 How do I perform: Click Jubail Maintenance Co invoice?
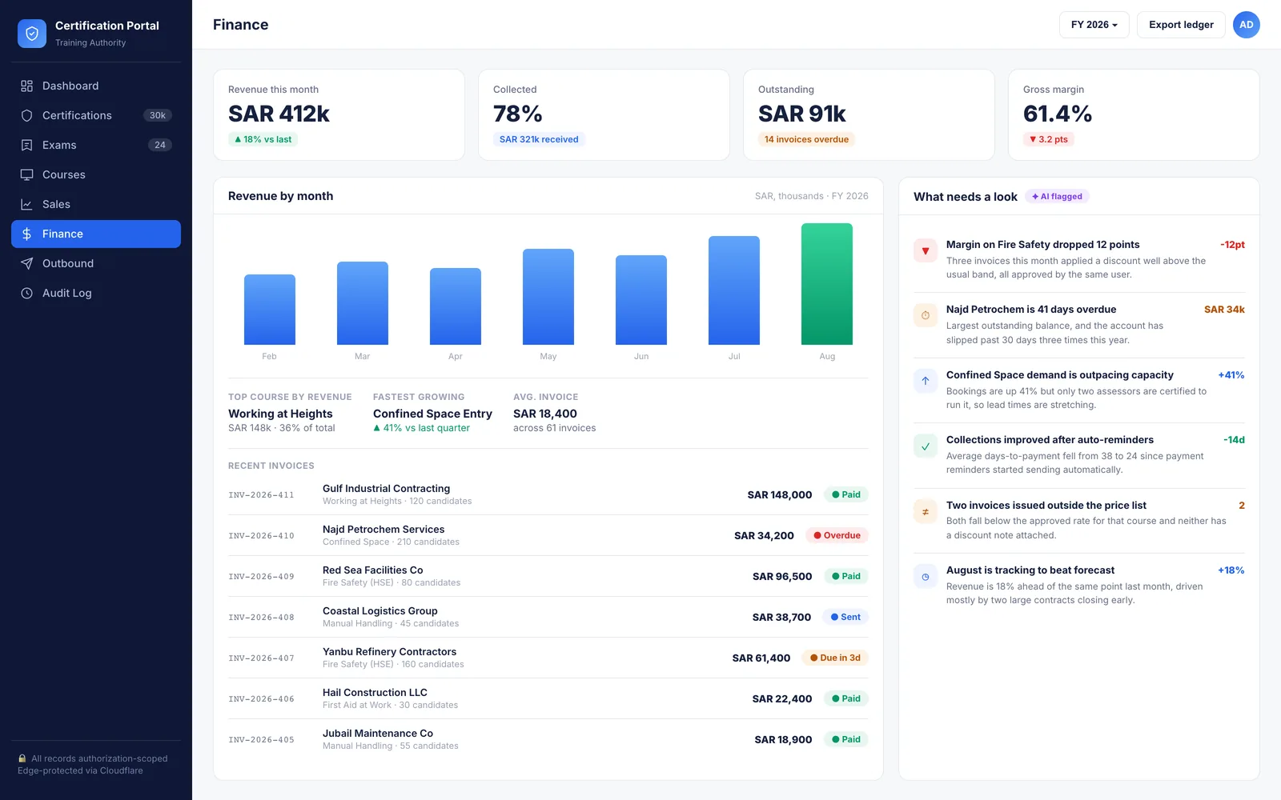548,739
